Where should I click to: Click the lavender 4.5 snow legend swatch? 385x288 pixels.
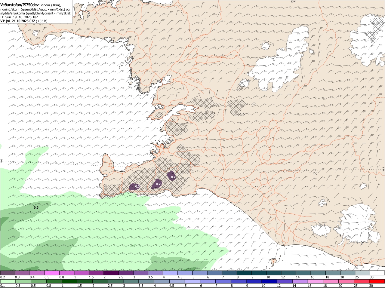(185, 273)
